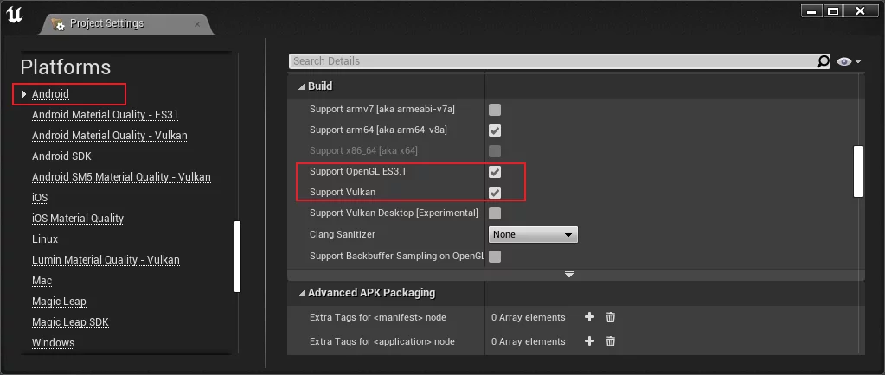Collapse Advanced APK Packaging section
The image size is (885, 375).
pyautogui.click(x=301, y=293)
